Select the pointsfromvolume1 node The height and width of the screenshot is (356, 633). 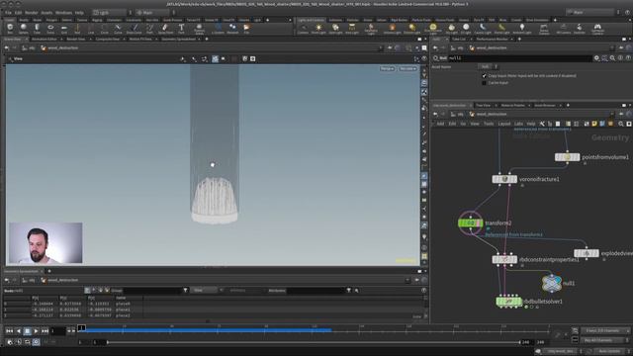coord(567,157)
